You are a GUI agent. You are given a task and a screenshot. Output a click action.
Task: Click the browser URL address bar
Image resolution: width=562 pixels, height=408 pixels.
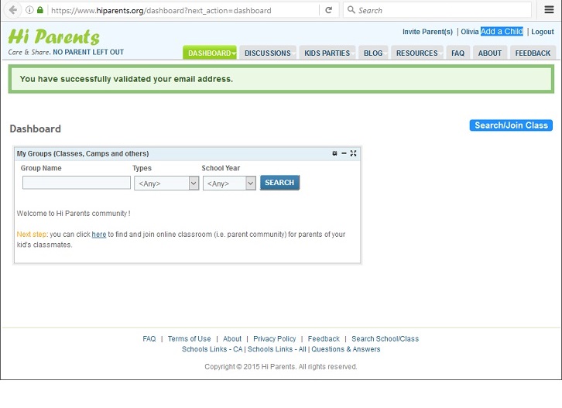[183, 10]
